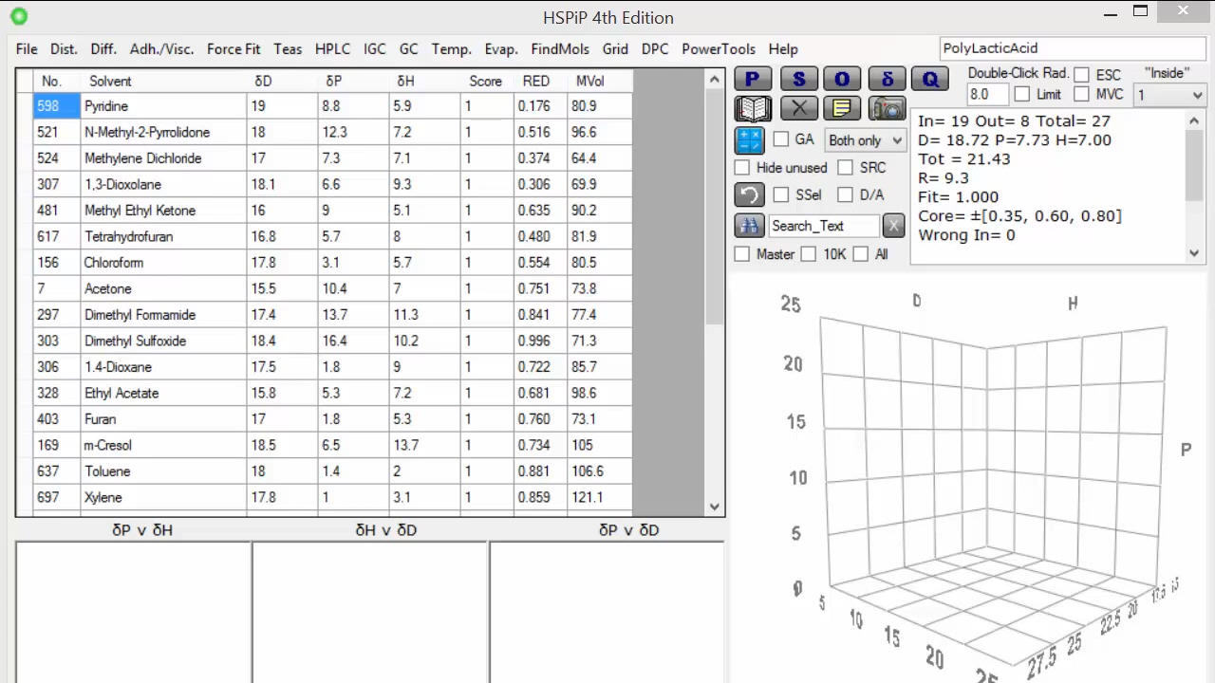Click the binoculars search icon
Screen dimensions: 1215x683
749,226
